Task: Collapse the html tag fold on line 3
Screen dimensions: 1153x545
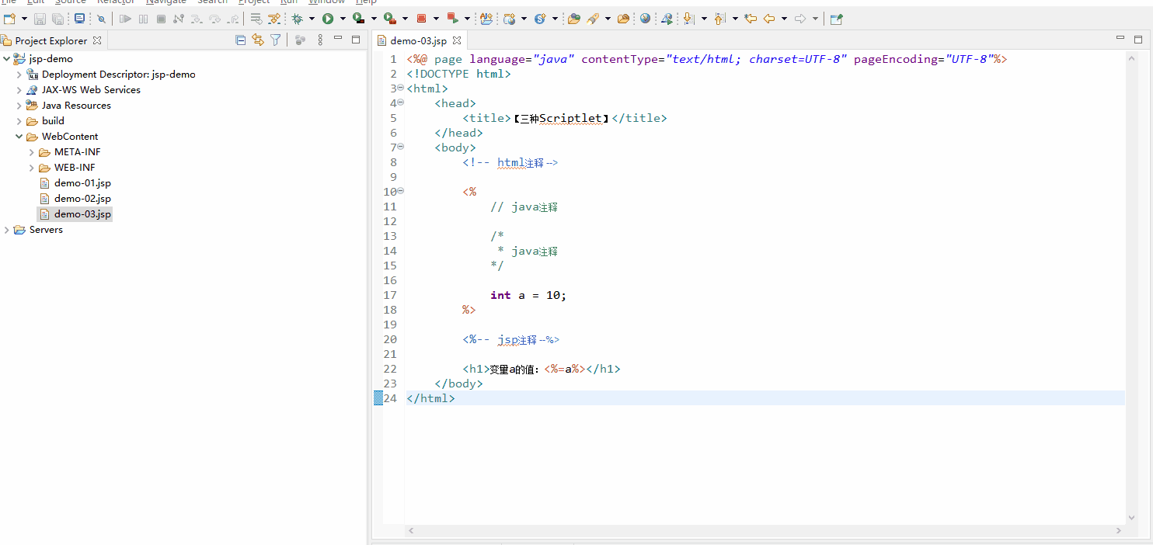Action: [x=401, y=89]
